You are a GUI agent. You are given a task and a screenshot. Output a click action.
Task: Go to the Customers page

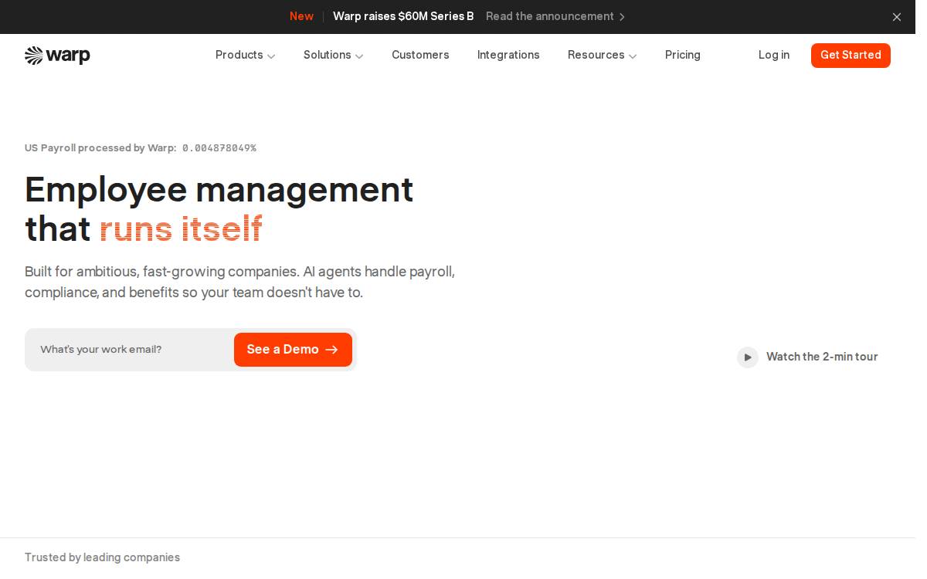pyautogui.click(x=420, y=56)
